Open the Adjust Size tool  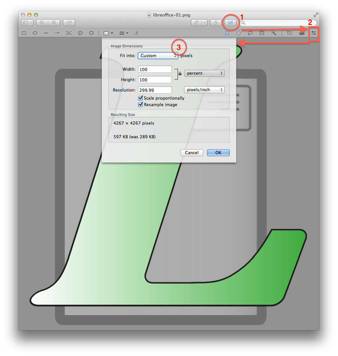313,33
